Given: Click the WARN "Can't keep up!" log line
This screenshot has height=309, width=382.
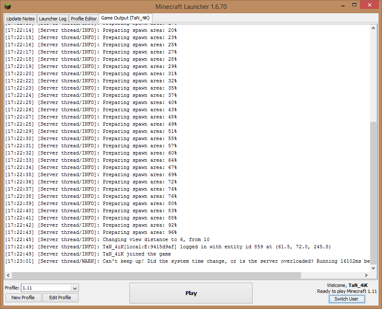Looking at the screenshot, I should click(187, 261).
